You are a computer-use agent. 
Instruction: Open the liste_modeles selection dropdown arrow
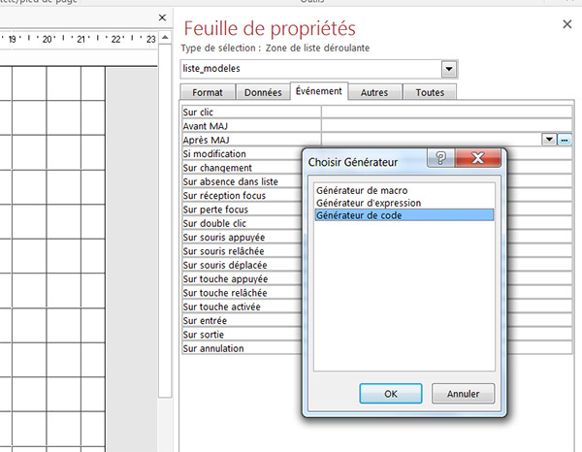(449, 69)
